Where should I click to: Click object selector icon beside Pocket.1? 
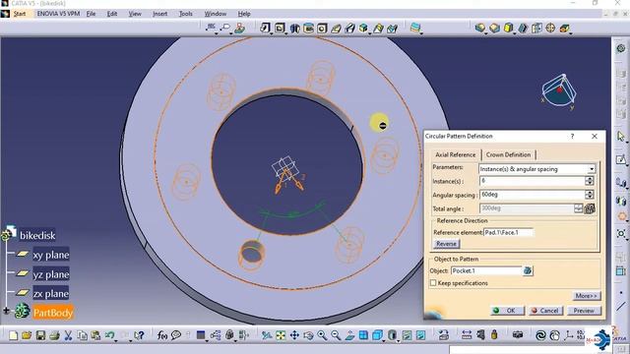[x=528, y=271]
